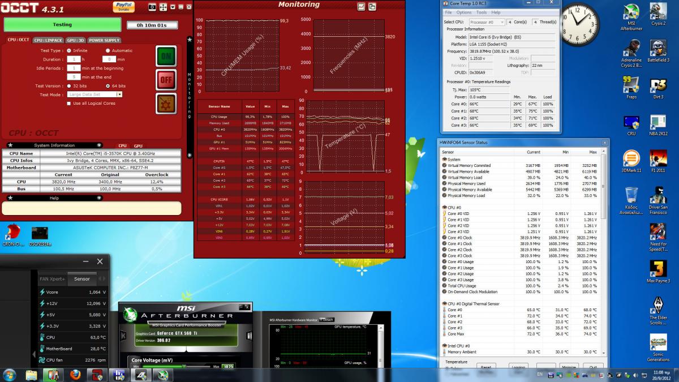Click idle minutes at the beginning field

pyautogui.click(x=73, y=68)
